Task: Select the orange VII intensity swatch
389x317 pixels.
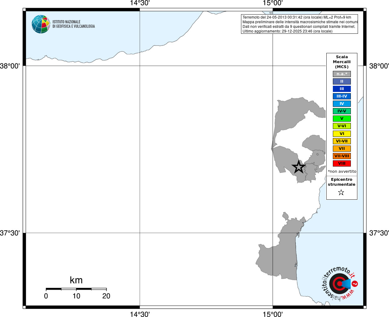Action: pyautogui.click(x=342, y=149)
